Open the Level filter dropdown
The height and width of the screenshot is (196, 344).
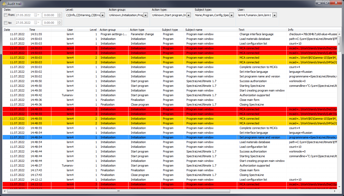click(102, 15)
